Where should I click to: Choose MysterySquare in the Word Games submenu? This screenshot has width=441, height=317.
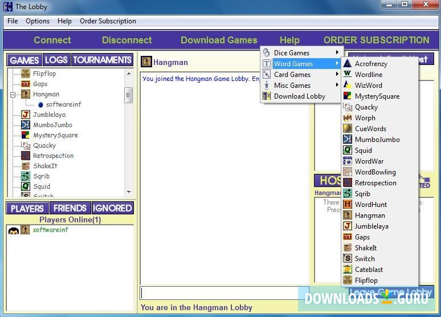(377, 96)
